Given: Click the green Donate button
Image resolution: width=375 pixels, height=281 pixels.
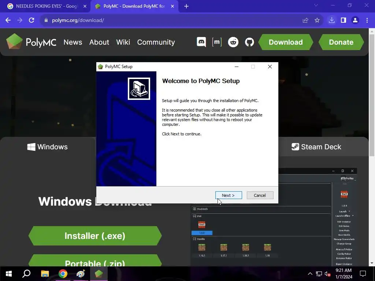Looking at the screenshot, I should 341,42.
